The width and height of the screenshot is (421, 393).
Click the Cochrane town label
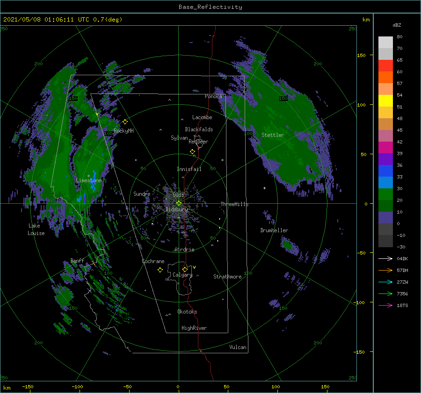click(153, 261)
